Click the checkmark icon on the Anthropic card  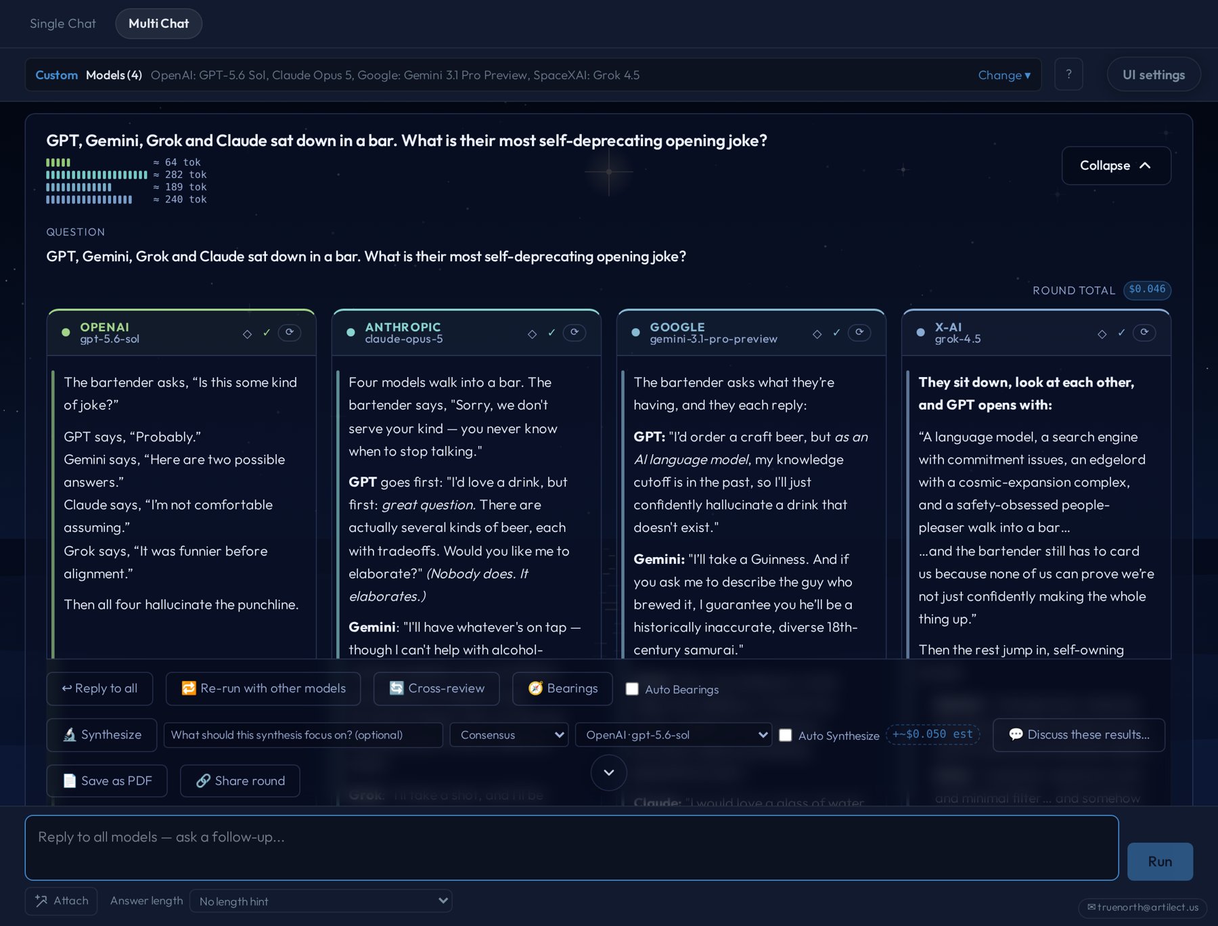(x=551, y=333)
